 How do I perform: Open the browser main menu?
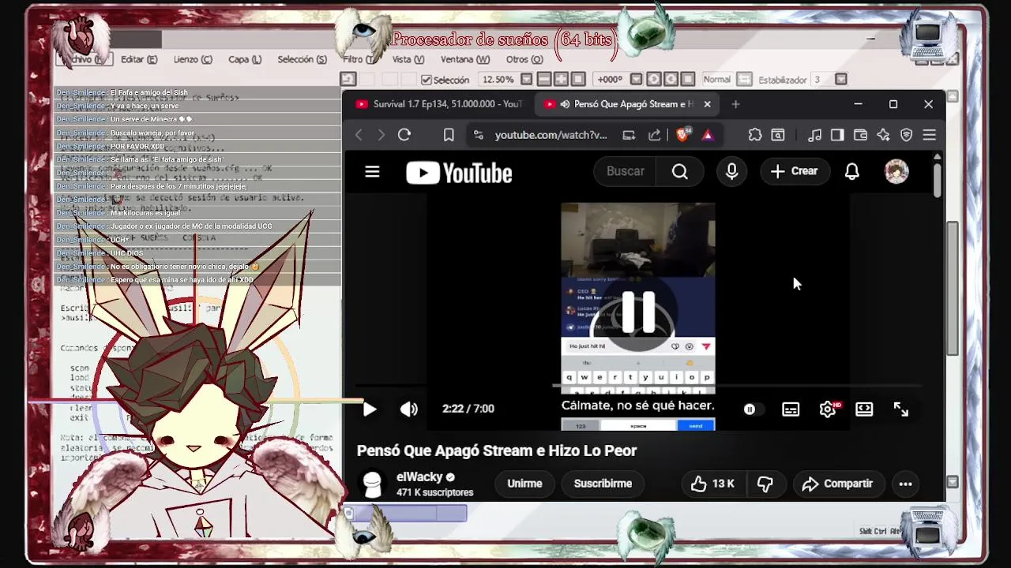click(x=930, y=135)
